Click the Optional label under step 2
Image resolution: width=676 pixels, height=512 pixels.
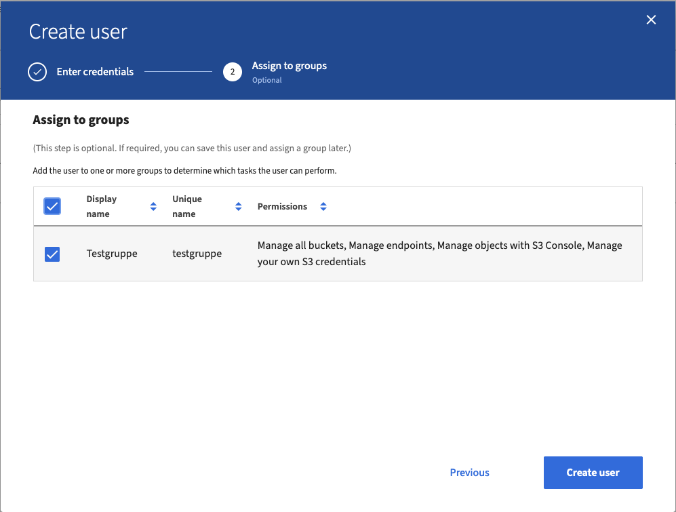(x=267, y=80)
